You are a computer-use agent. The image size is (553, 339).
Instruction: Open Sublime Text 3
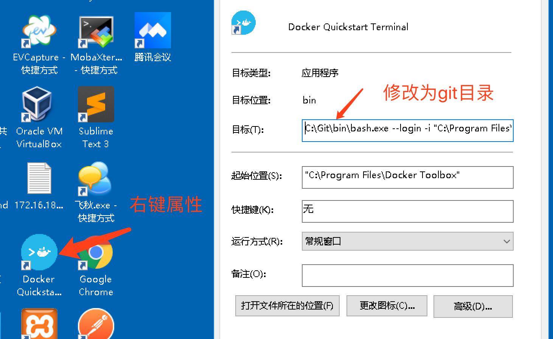[x=96, y=105]
